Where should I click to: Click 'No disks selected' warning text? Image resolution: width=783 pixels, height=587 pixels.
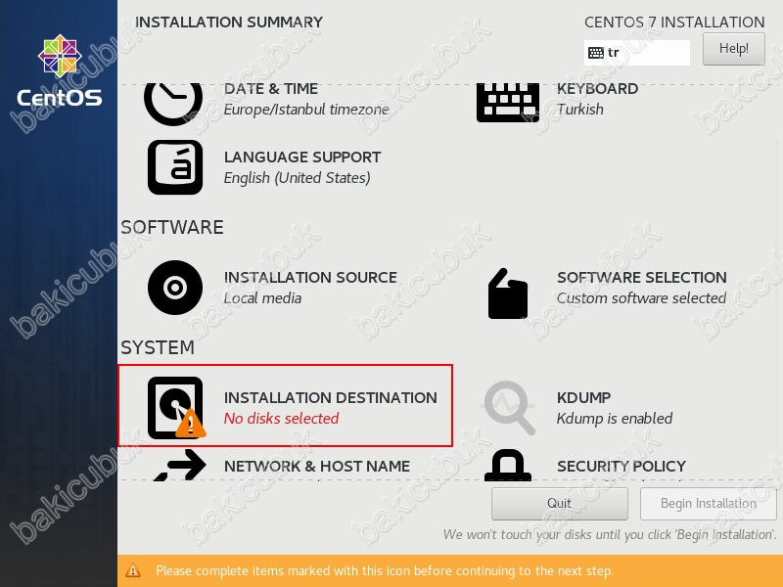pyautogui.click(x=281, y=419)
